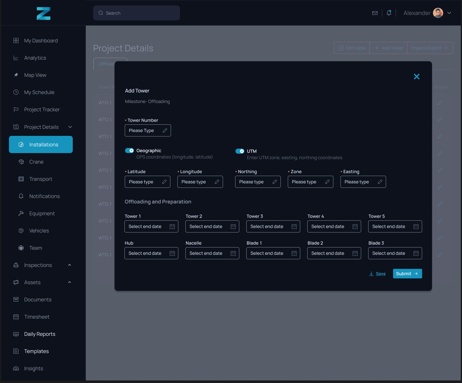462x383 pixels.
Task: Open Transport submenu item
Action: (x=41, y=179)
